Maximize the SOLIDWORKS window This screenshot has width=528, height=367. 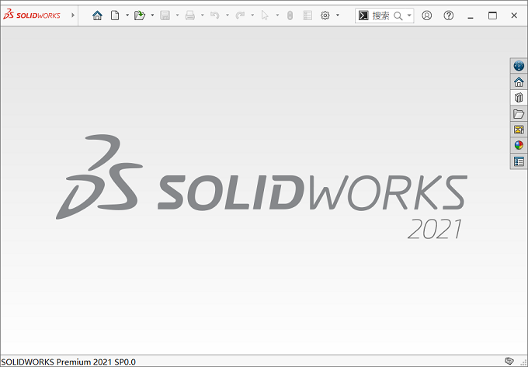(492, 16)
